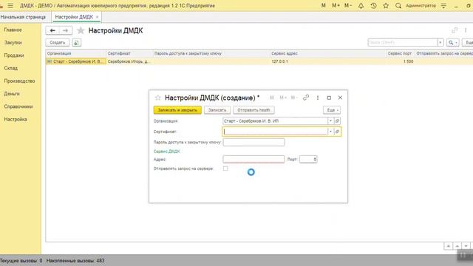This screenshot has height=266, width=473.
Task: Open the main hamburger menu
Action: 10,5
